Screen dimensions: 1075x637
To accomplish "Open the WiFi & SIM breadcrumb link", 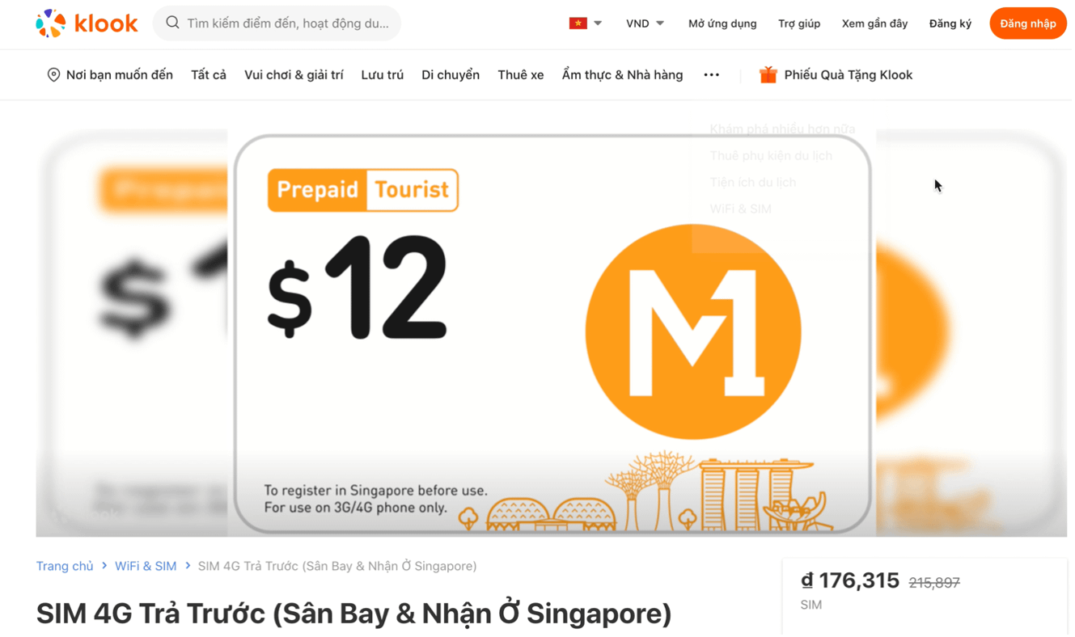I will pos(146,566).
